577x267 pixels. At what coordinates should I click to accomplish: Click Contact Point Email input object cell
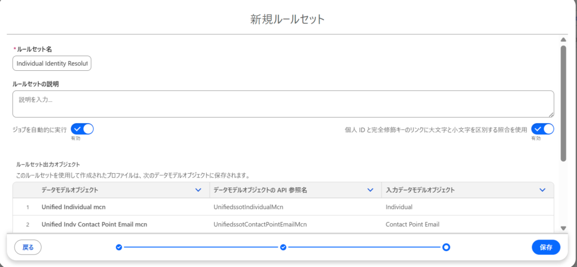pos(412,224)
